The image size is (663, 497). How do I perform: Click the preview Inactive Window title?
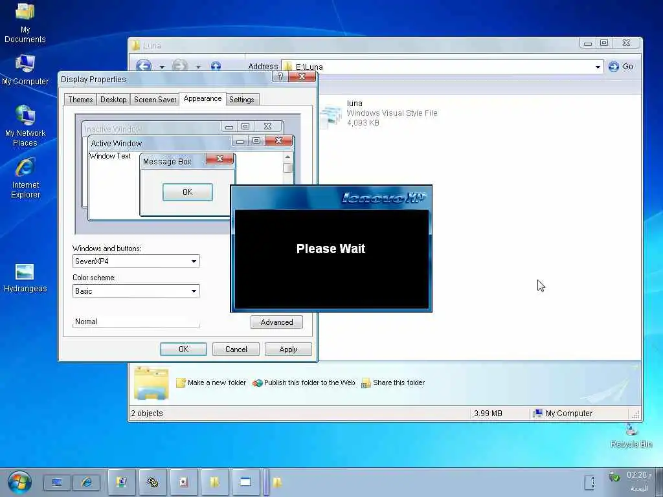click(113, 129)
